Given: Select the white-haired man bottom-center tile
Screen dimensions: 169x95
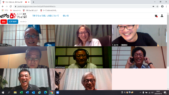Looking at the screenshot, I should [83, 79].
